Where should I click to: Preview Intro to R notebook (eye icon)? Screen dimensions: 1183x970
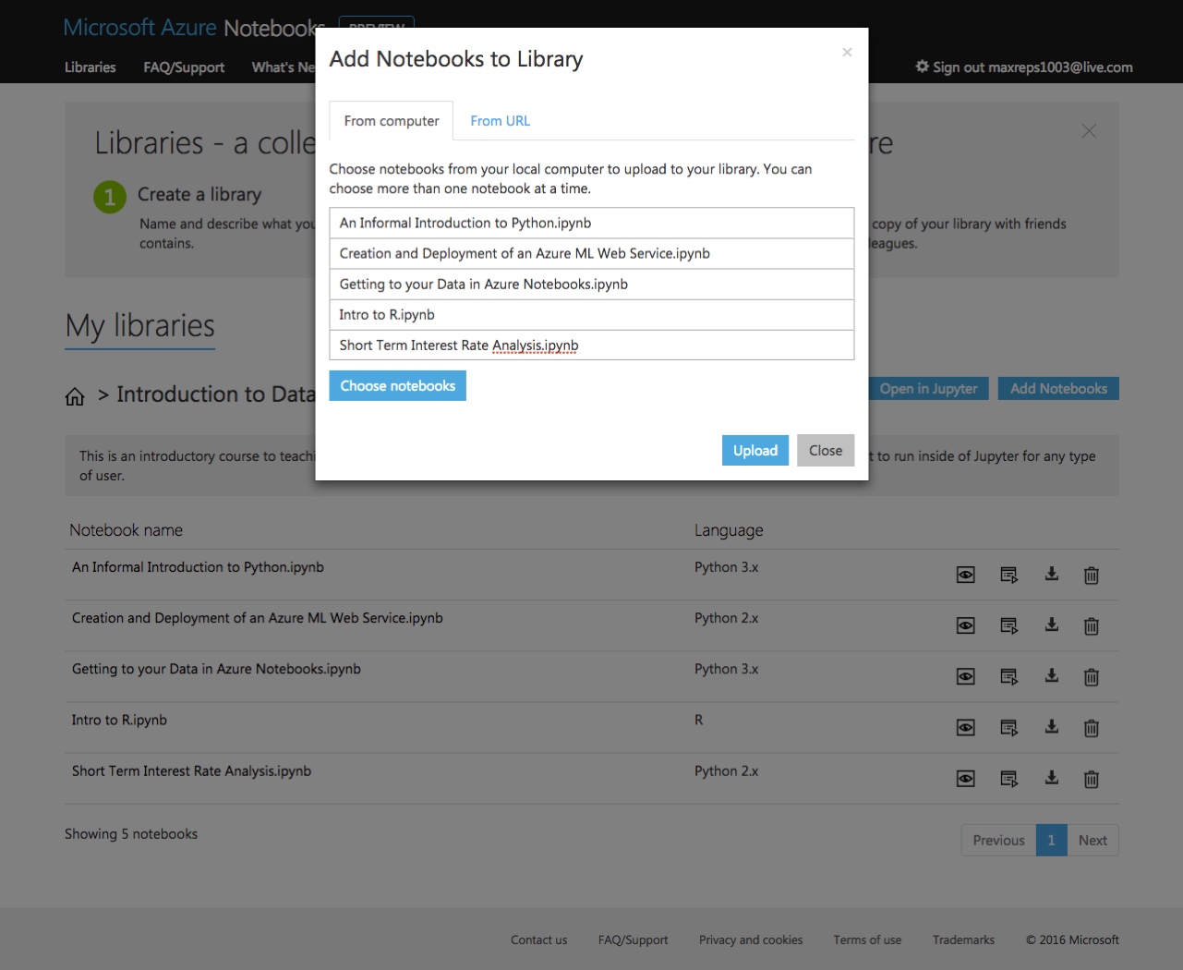965,728
